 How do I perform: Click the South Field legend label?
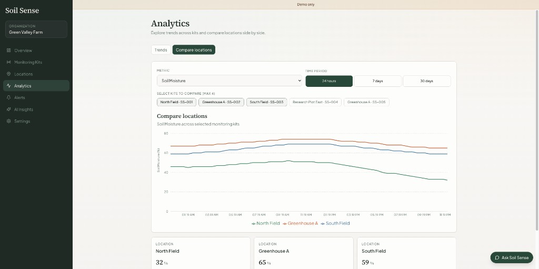tap(337, 223)
